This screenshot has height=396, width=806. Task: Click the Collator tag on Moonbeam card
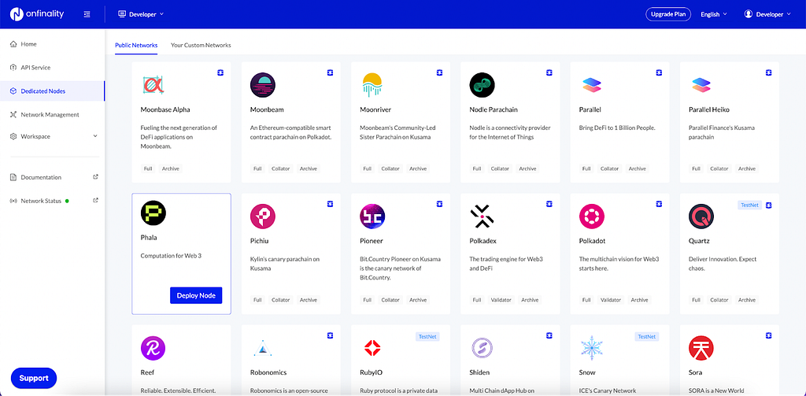click(281, 168)
